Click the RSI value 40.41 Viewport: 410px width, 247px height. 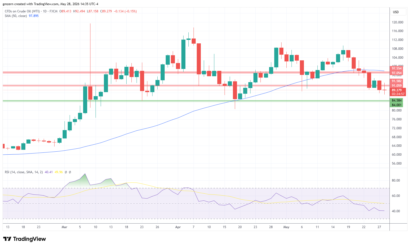point(49,172)
